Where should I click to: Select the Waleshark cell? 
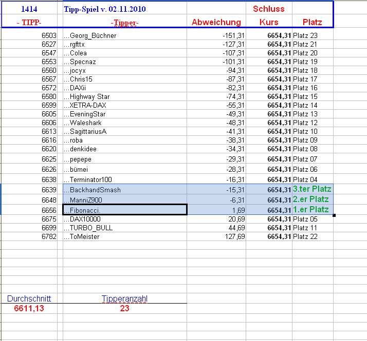click(125, 123)
